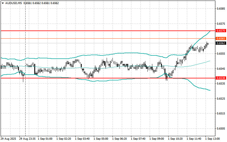Viewport: 227px width, 142px height.
Task: Click the 1 Sep 10:20 time label
Action: coord(175,139)
